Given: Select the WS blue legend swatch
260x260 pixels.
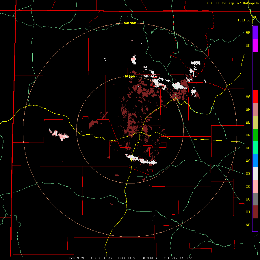Looking at the screenshot, I should 255,161.
